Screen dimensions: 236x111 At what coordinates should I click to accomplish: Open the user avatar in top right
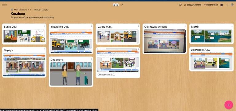232,5
